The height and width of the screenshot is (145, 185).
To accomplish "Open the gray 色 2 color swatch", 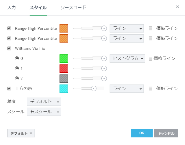I will (x=63, y=78).
